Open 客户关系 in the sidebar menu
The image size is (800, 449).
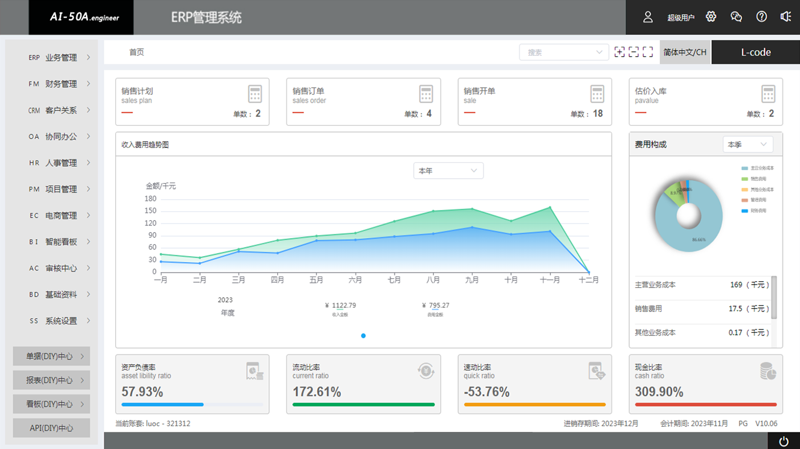pos(60,110)
